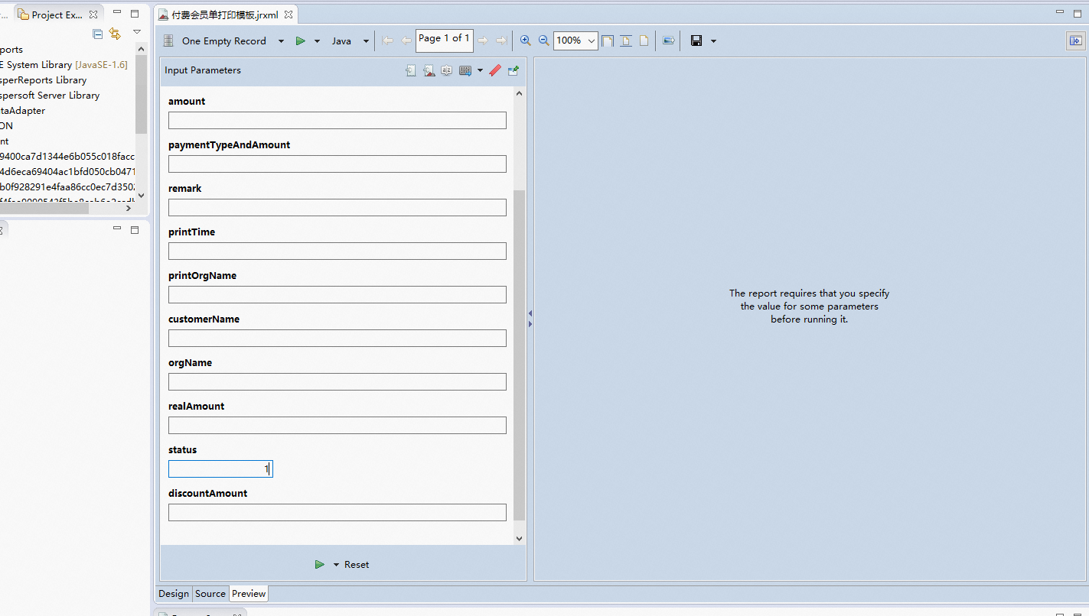Go to the next page arrow
This screenshot has width=1089, height=616.
pos(483,41)
